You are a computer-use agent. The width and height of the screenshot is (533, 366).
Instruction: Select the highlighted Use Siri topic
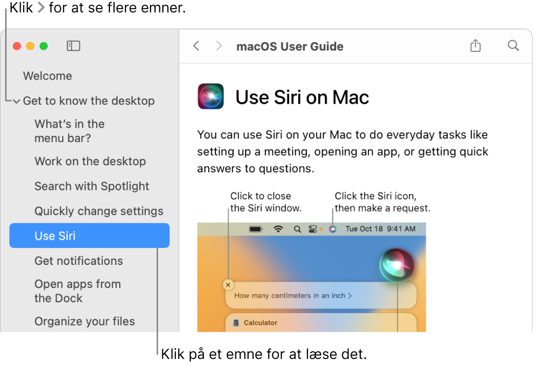coord(89,236)
